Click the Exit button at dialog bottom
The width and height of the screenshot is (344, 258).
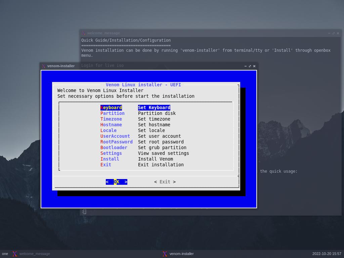click(x=165, y=182)
